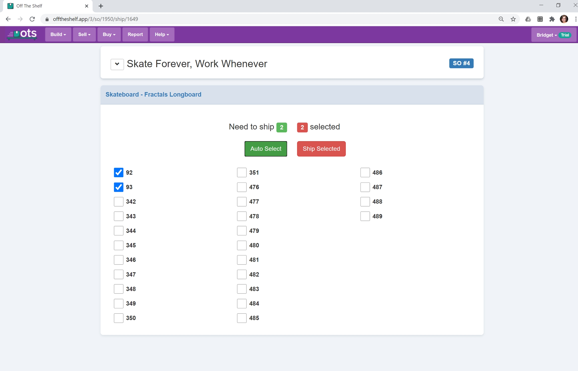
Task: Open the Sell menu
Action: click(x=84, y=34)
